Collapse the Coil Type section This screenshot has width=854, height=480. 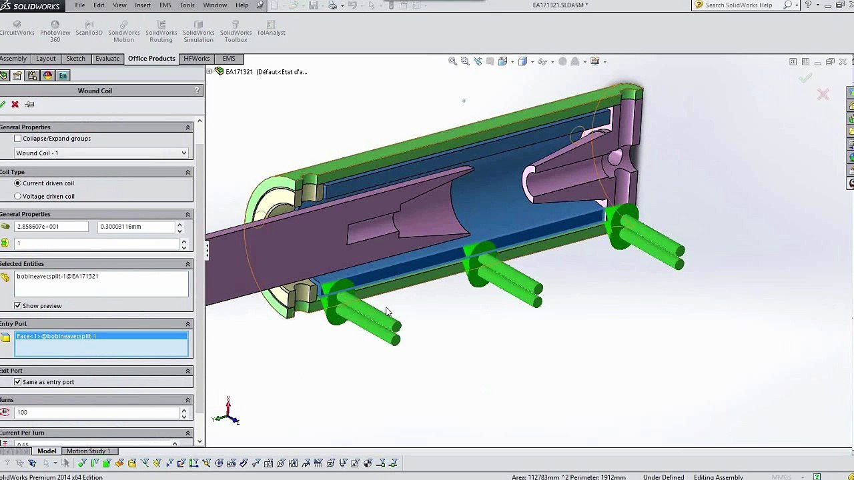pos(187,172)
